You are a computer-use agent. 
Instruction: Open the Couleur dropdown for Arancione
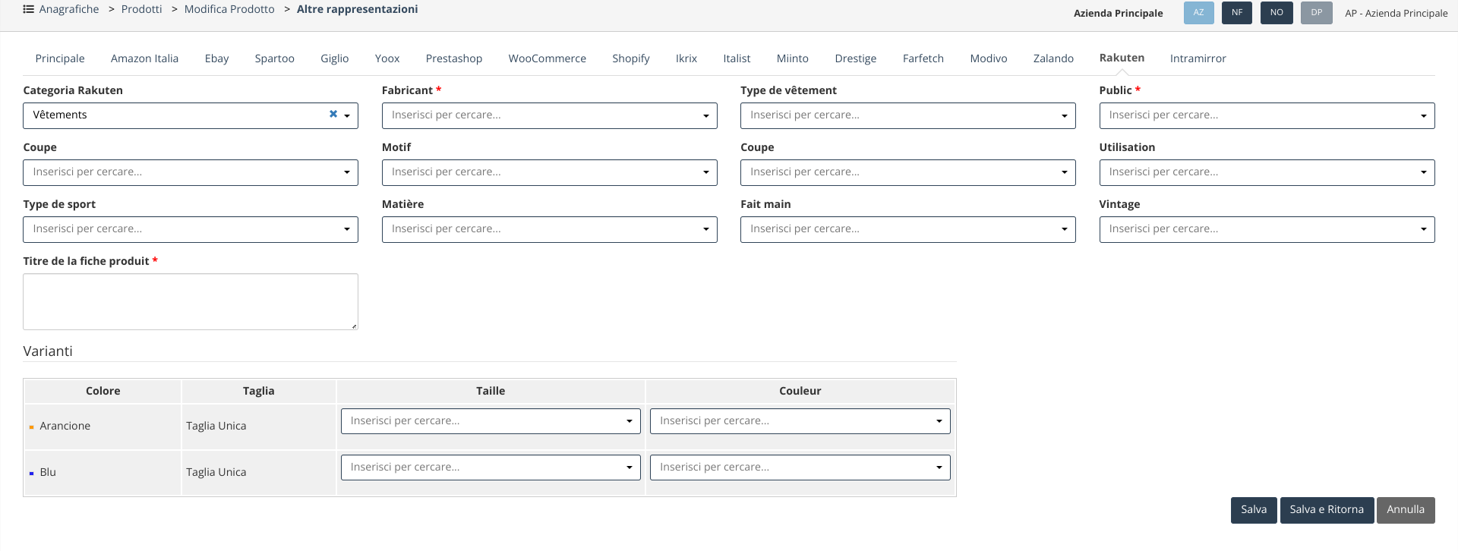click(x=800, y=421)
